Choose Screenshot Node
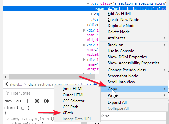The width and height of the screenshot is (169, 124). click(x=123, y=76)
